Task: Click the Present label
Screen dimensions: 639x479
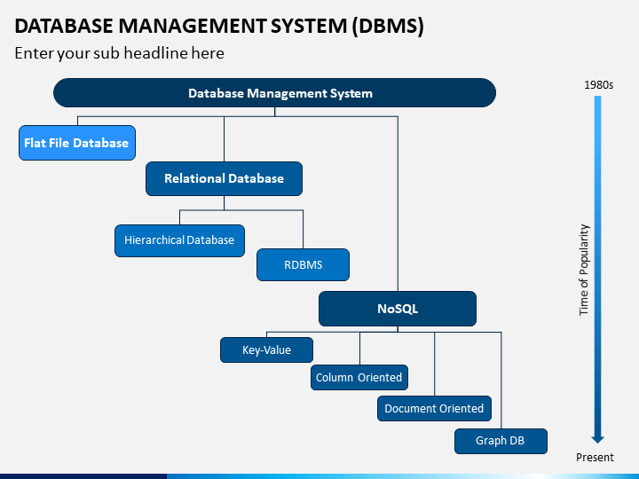Action: 595,458
